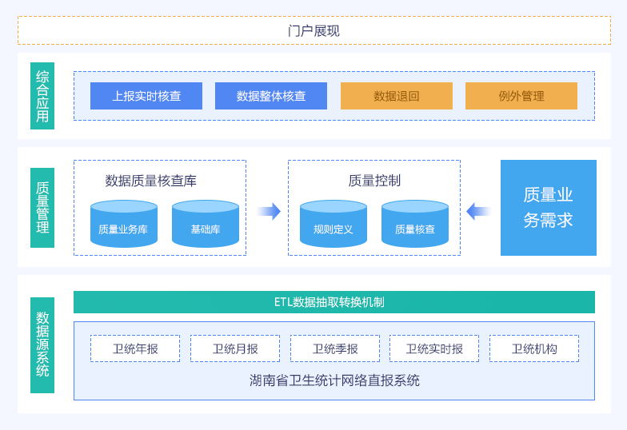Screen dimensions: 627x430
Task: Select the ETL数据抽取转换机制 bar
Action: [334, 302]
